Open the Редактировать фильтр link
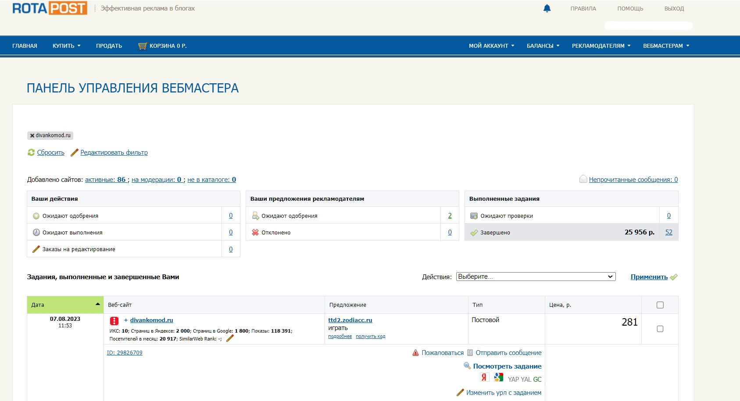The width and height of the screenshot is (740, 401). pyautogui.click(x=114, y=153)
